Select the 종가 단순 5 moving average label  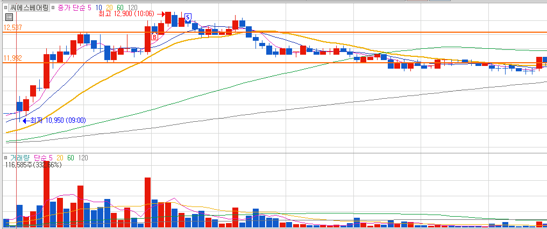tap(74, 8)
